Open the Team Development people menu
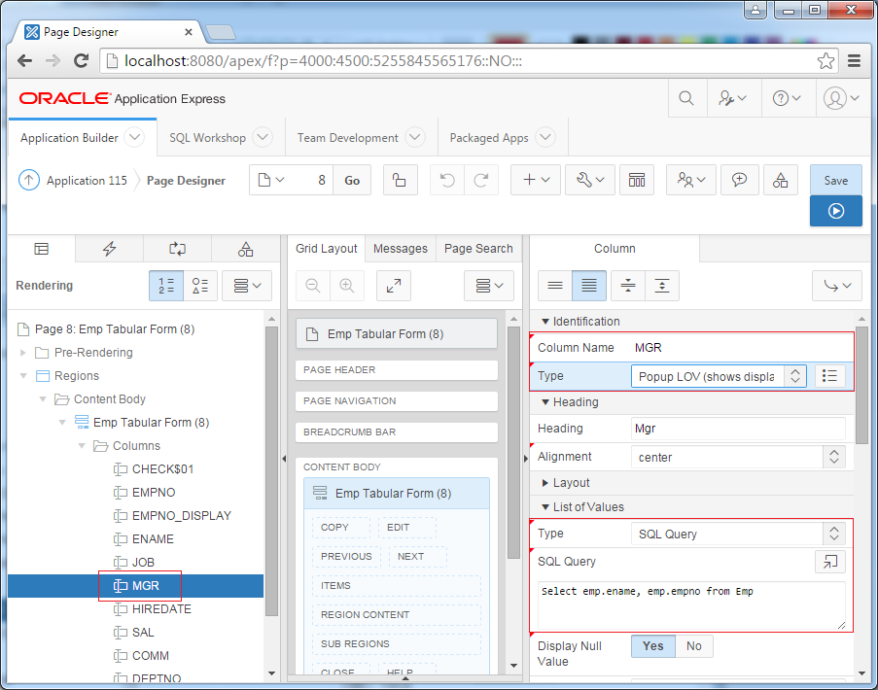878x690 pixels. (691, 180)
